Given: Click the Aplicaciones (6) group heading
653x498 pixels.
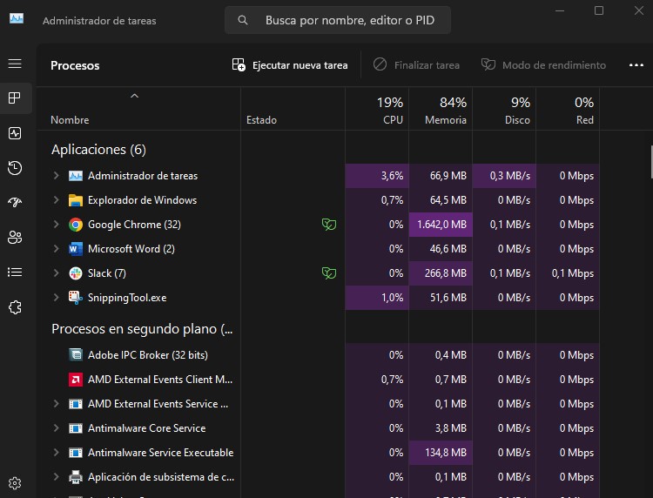Looking at the screenshot, I should tap(98, 150).
